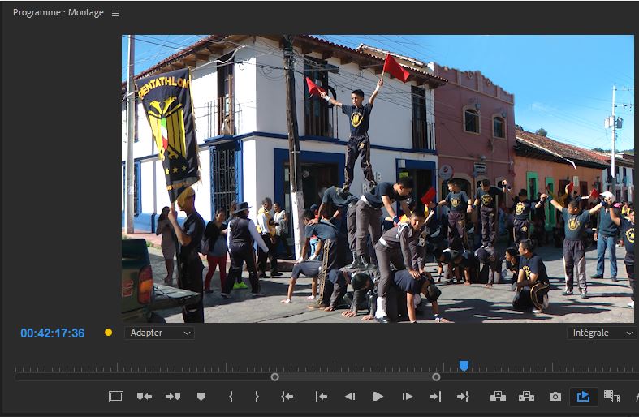This screenshot has width=639, height=417.
Task: Click the Mark In bracket icon
Action: tap(231, 397)
